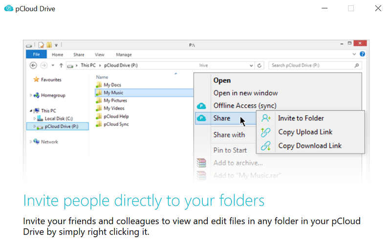Select Offline Access (sync) from context menu

244,105
